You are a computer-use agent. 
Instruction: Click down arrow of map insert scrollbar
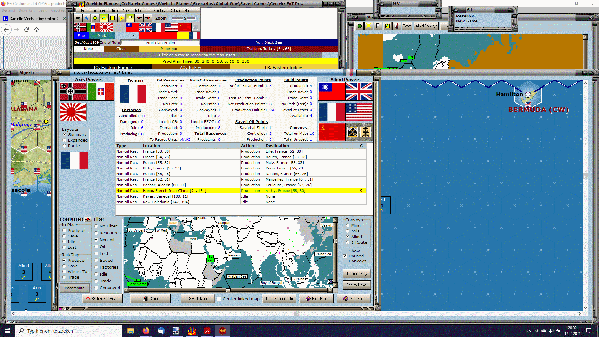(x=335, y=285)
